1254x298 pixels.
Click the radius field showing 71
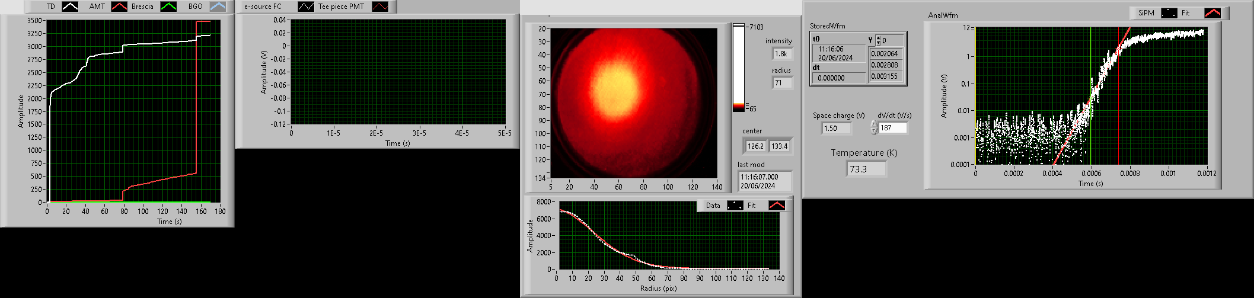pyautogui.click(x=781, y=83)
